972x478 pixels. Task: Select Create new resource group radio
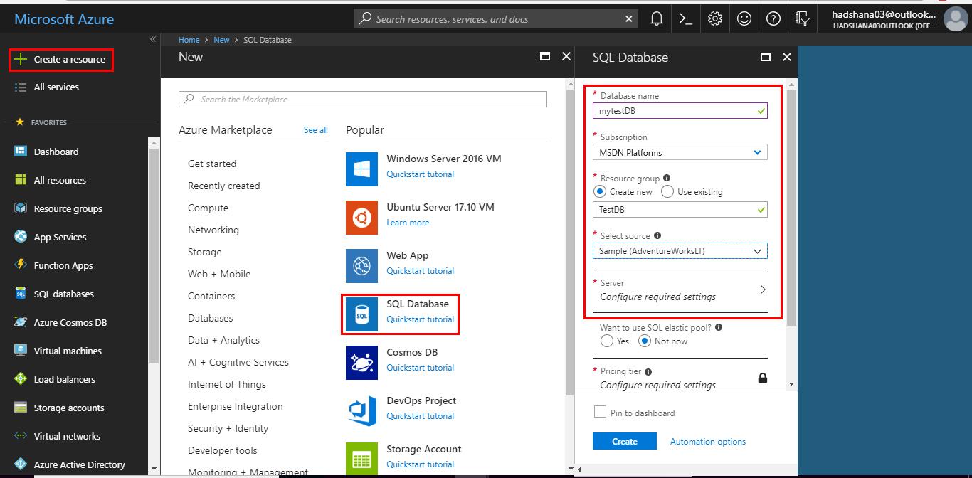click(x=599, y=191)
